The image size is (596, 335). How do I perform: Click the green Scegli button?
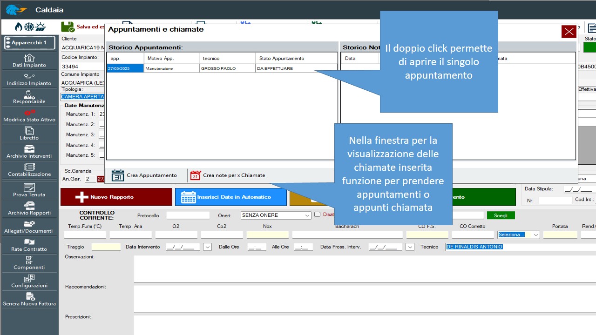click(x=501, y=215)
